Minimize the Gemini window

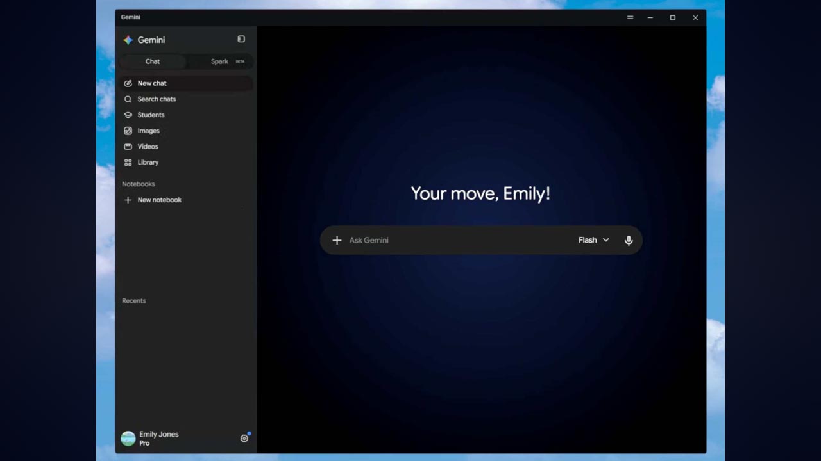pyautogui.click(x=650, y=17)
